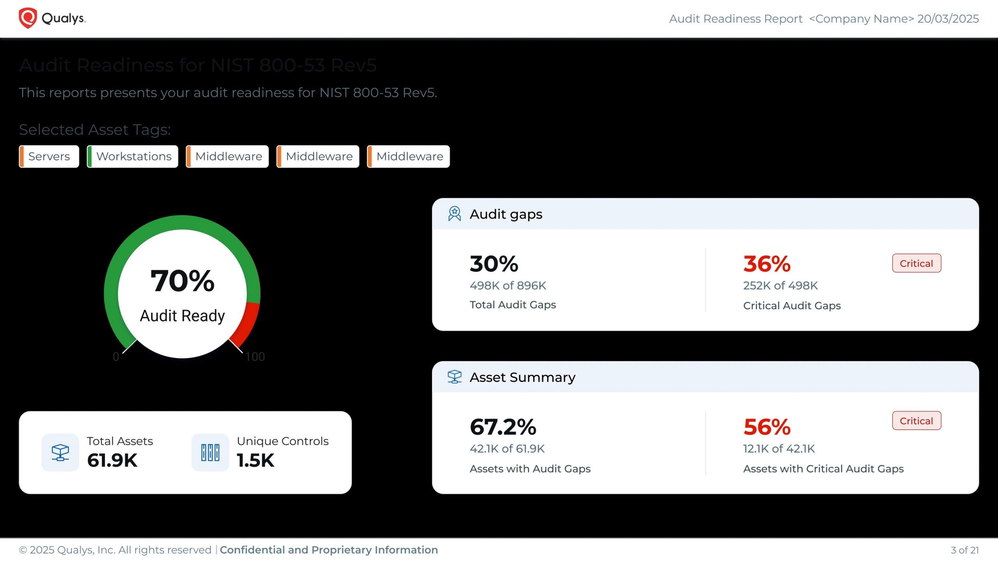Toggle the Servers asset tag
998x561 pixels.
(x=48, y=156)
